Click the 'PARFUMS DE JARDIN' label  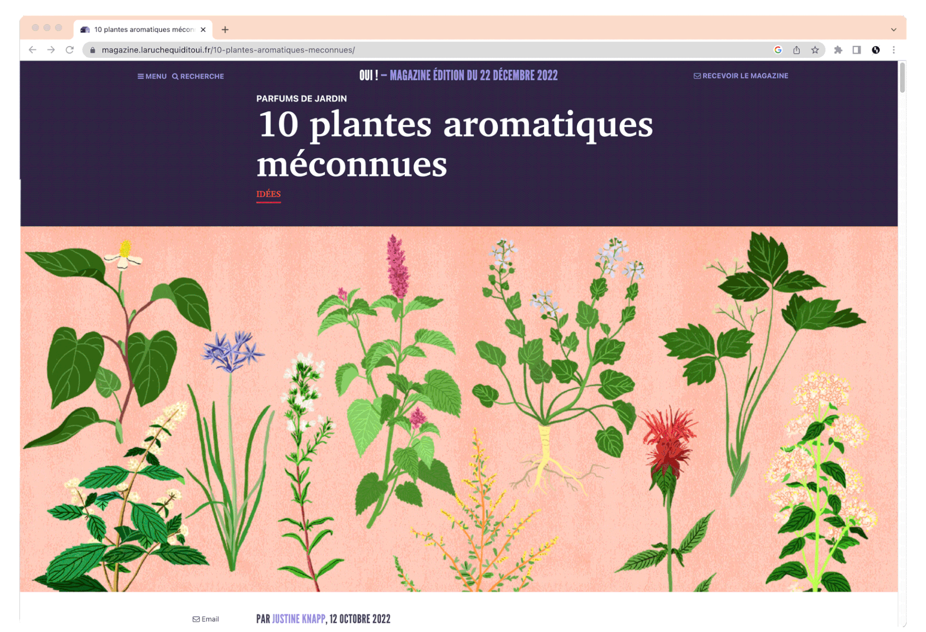301,98
